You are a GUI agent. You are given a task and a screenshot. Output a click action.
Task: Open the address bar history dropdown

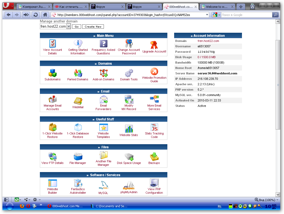207,15
